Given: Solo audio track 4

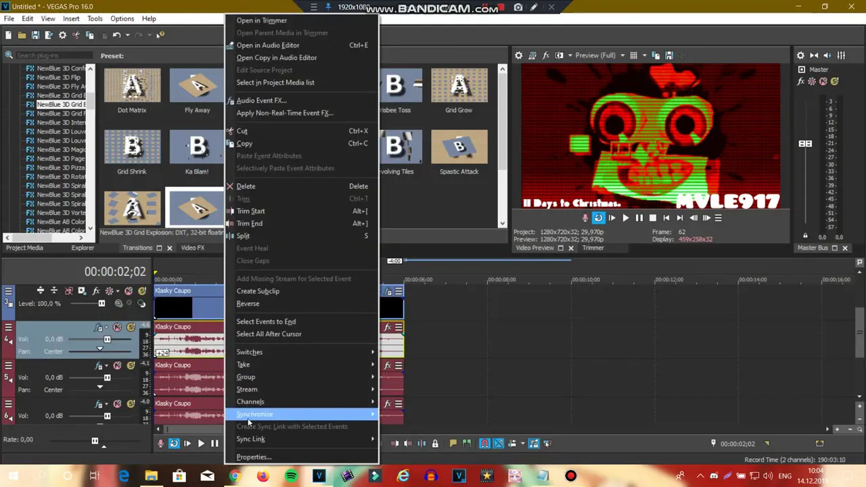Looking at the screenshot, I should click(x=129, y=327).
